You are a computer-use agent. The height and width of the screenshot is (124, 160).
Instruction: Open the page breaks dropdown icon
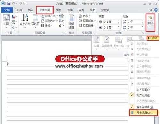(x=61, y=16)
